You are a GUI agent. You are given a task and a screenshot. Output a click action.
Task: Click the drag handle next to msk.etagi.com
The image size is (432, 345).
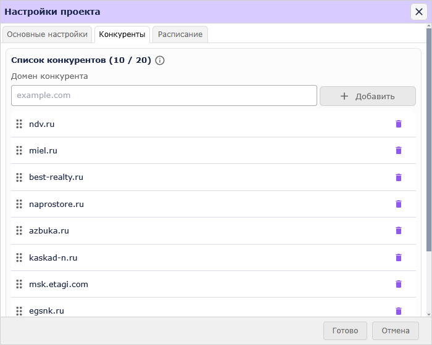19,284
